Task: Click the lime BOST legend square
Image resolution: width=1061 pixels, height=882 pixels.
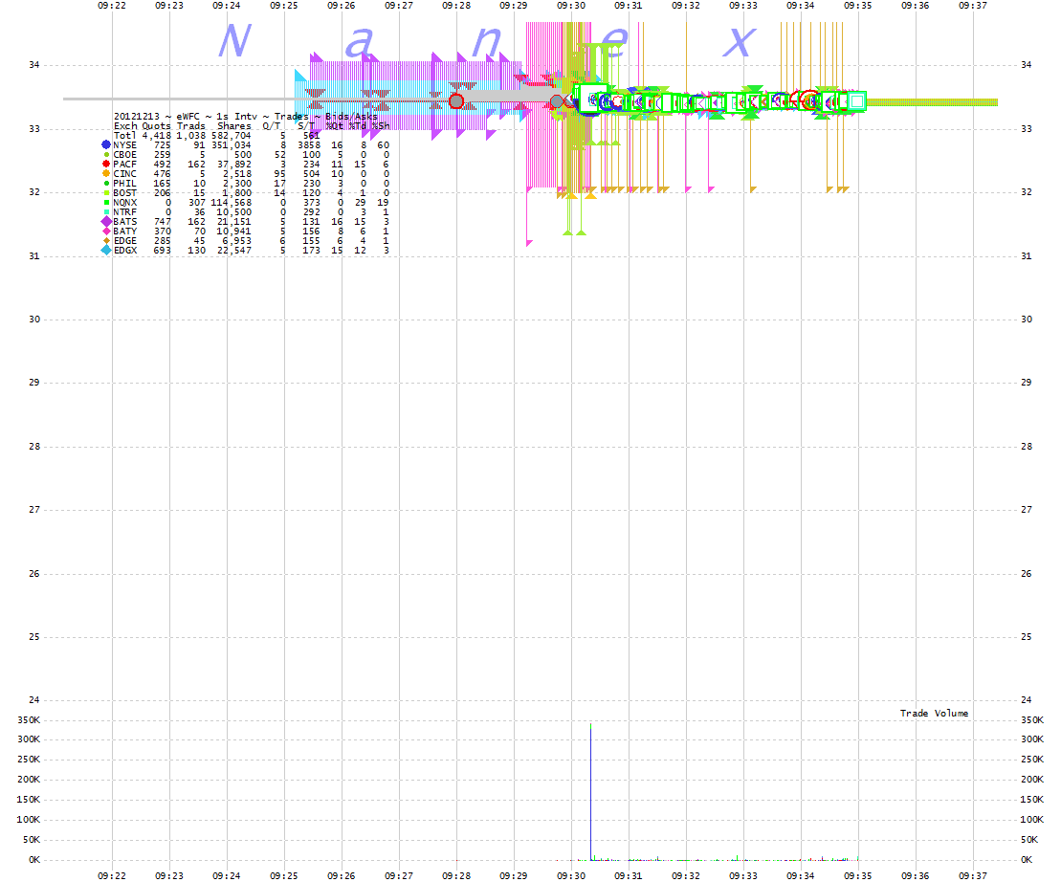Action: click(x=106, y=193)
